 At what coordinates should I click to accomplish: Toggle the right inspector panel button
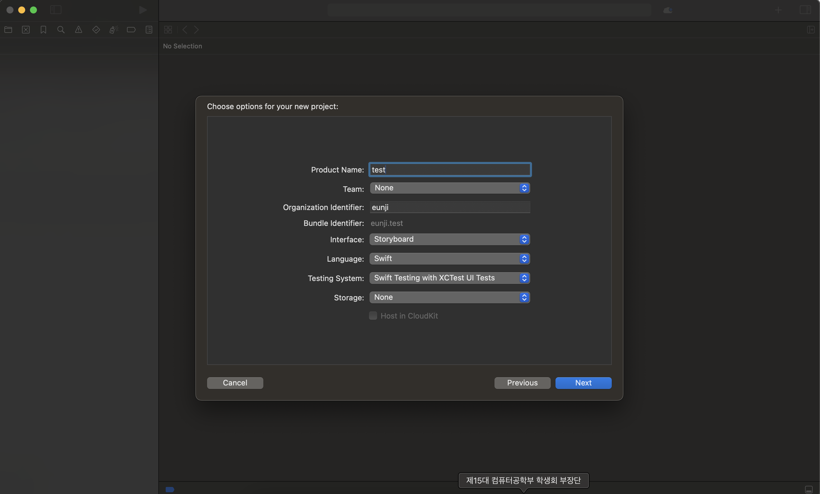click(805, 10)
